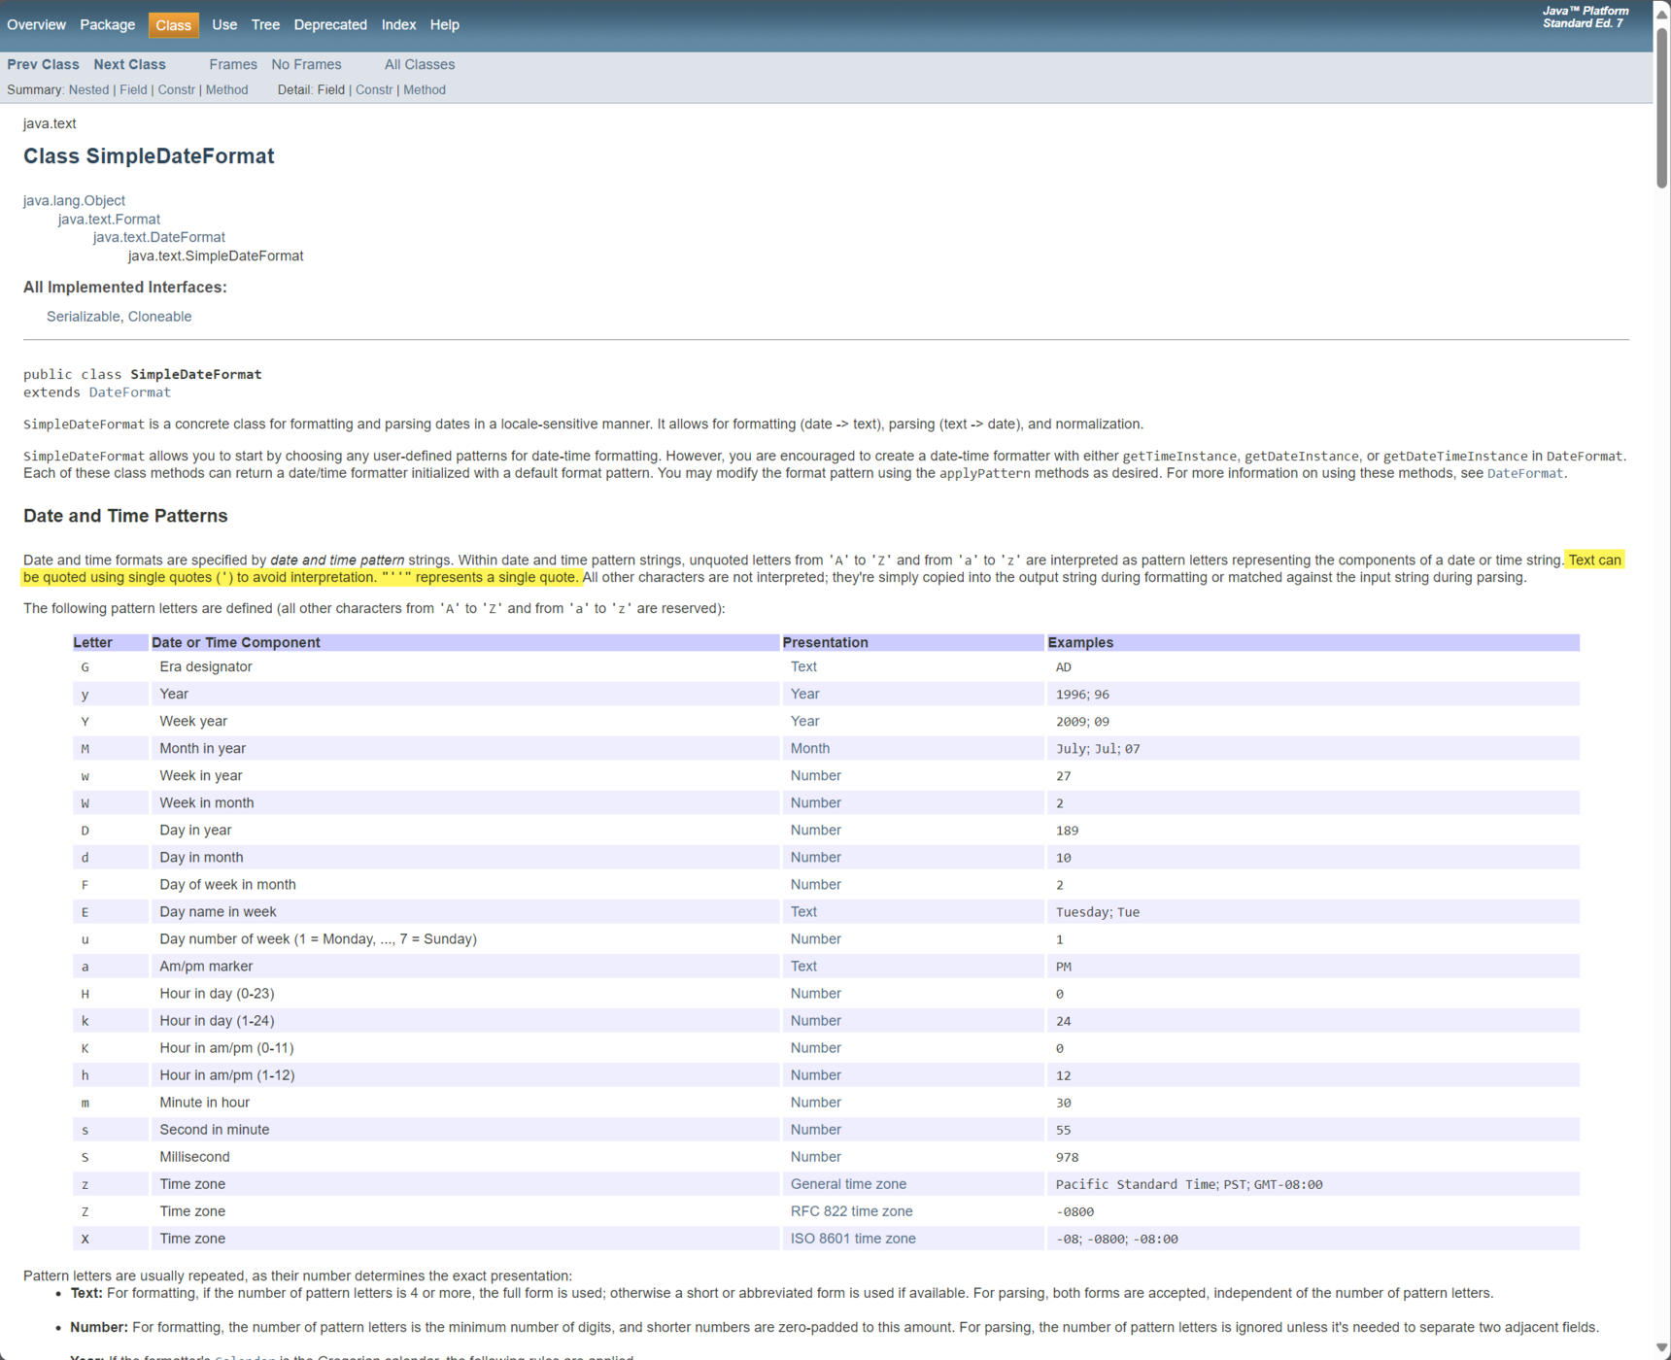Open the Cloneable interface link
The height and width of the screenshot is (1360, 1671).
point(159,317)
